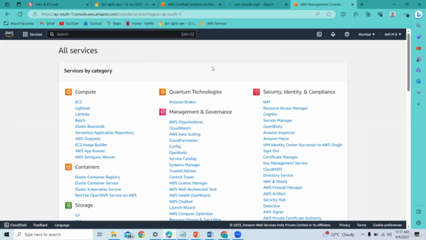
Task: Open the EC2 service link
Action: [x=79, y=102]
